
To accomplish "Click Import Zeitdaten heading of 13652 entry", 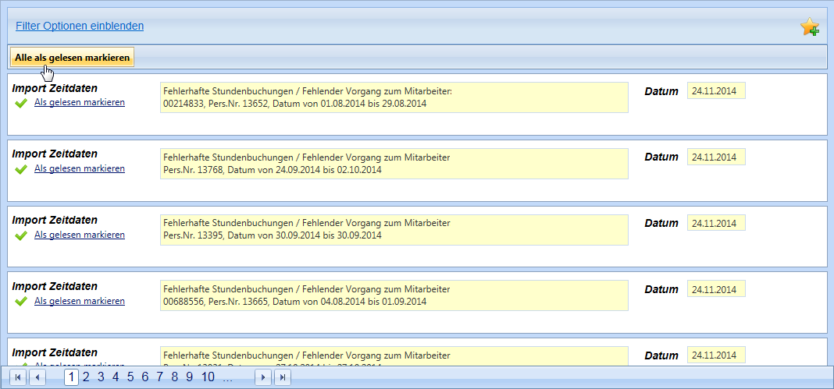I will point(55,88).
